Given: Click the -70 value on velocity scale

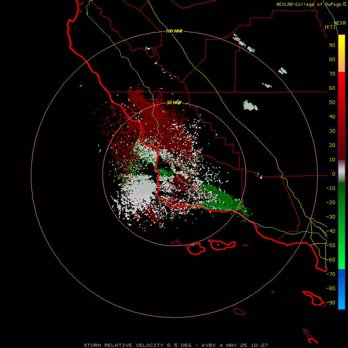Looking at the screenshot, I should pos(331,274).
